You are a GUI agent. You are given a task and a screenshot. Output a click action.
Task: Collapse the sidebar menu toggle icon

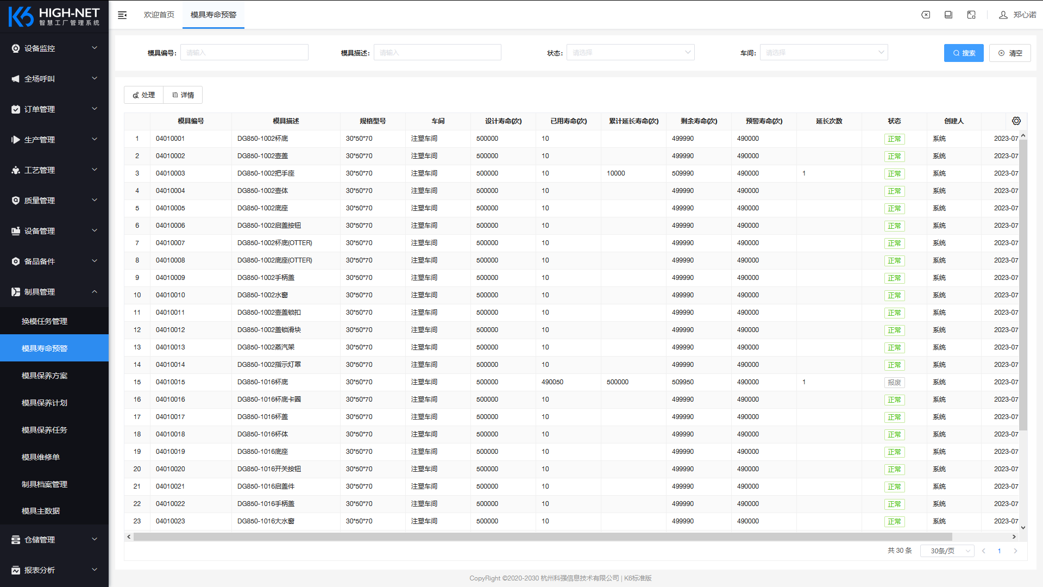122,15
